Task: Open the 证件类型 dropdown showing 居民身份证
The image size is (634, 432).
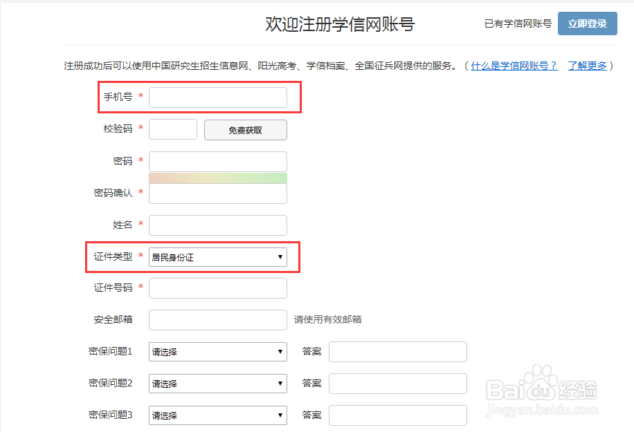Action: 218,257
